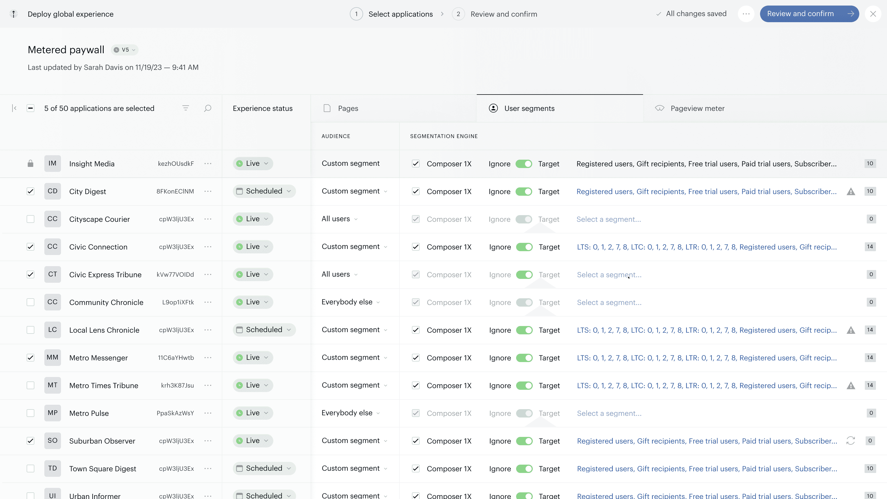Switch to the Pages tab
Screen dimensions: 887x499
(x=348, y=108)
